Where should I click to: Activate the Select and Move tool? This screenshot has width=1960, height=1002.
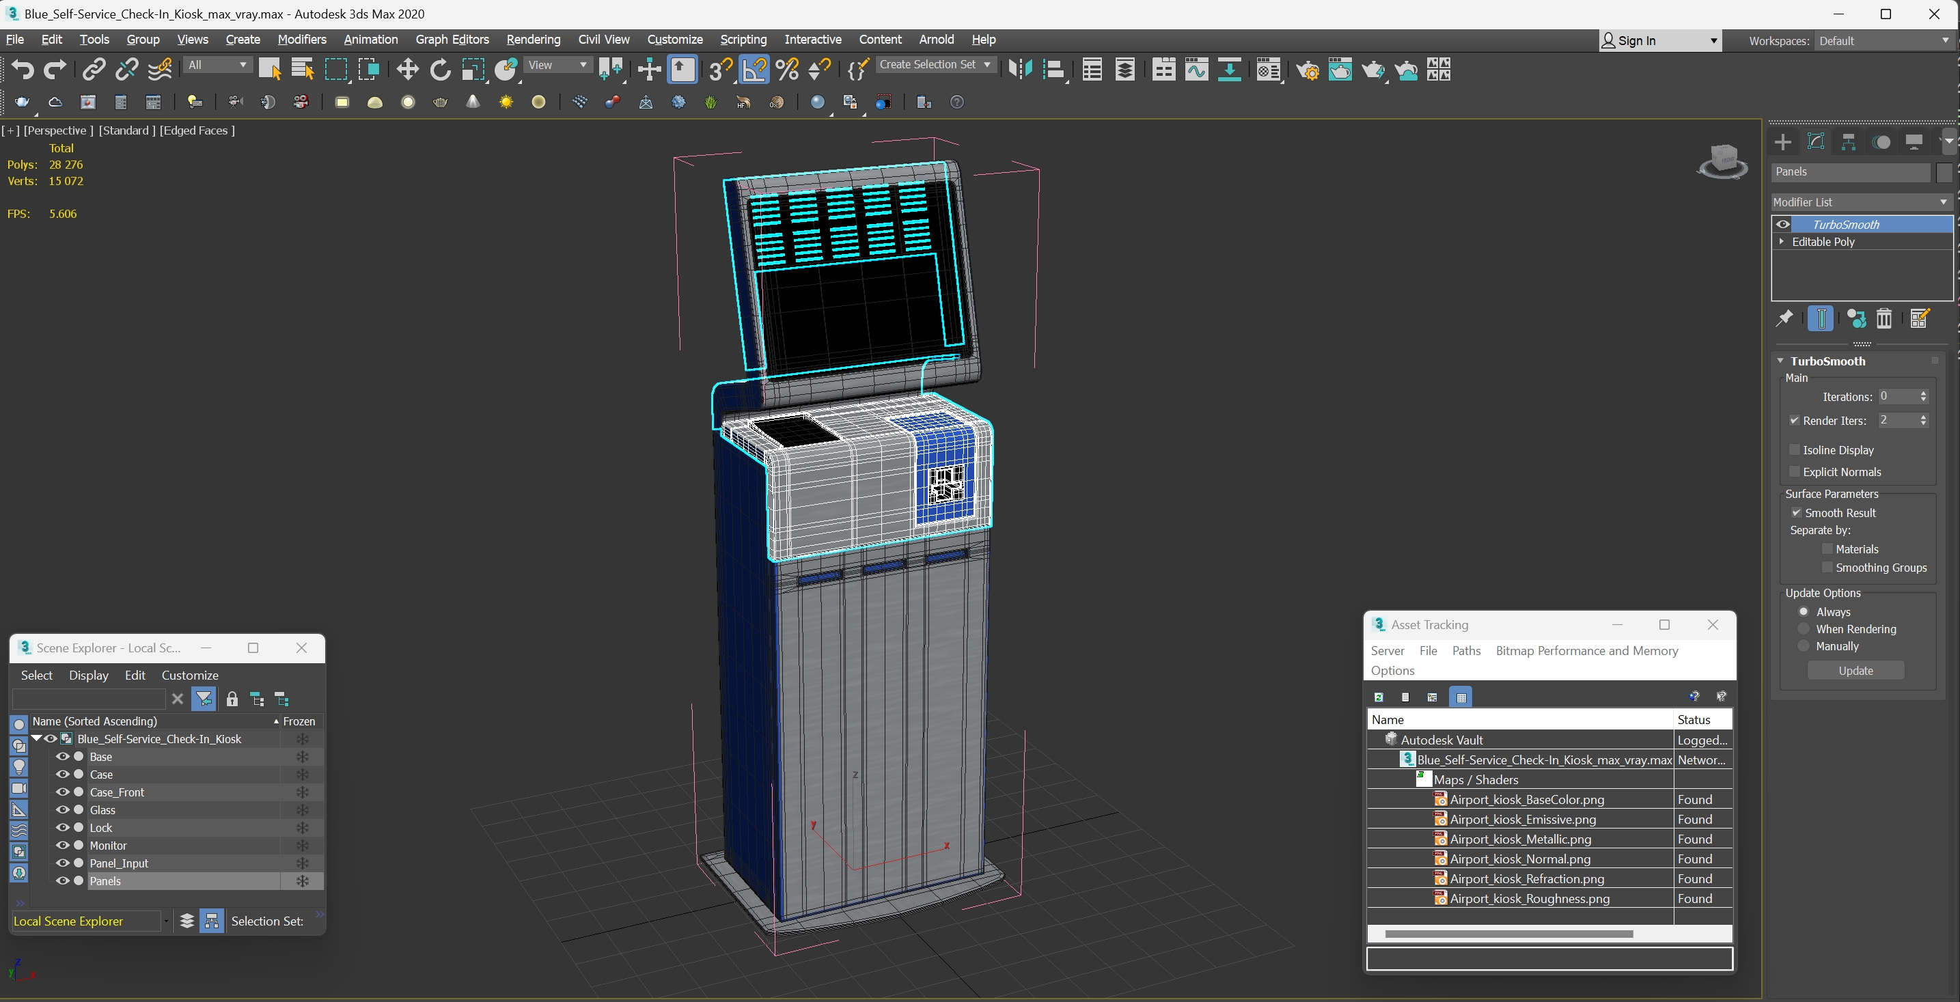click(407, 70)
